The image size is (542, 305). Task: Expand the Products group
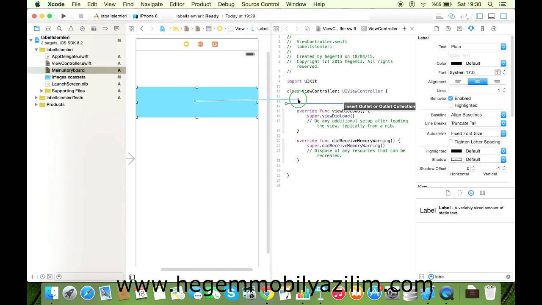(36, 105)
